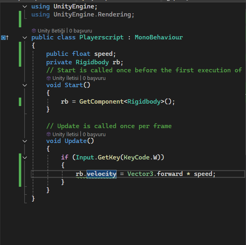The image size is (246, 245).
Task: Click 'KeyCode' in the if condition
Action: [137, 157]
